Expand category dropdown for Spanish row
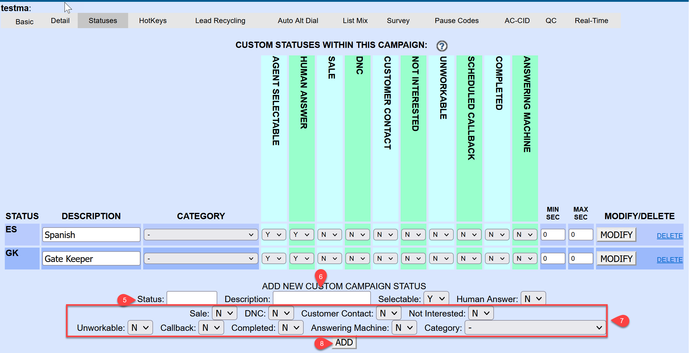Image resolution: width=689 pixels, height=353 pixels. click(x=201, y=235)
